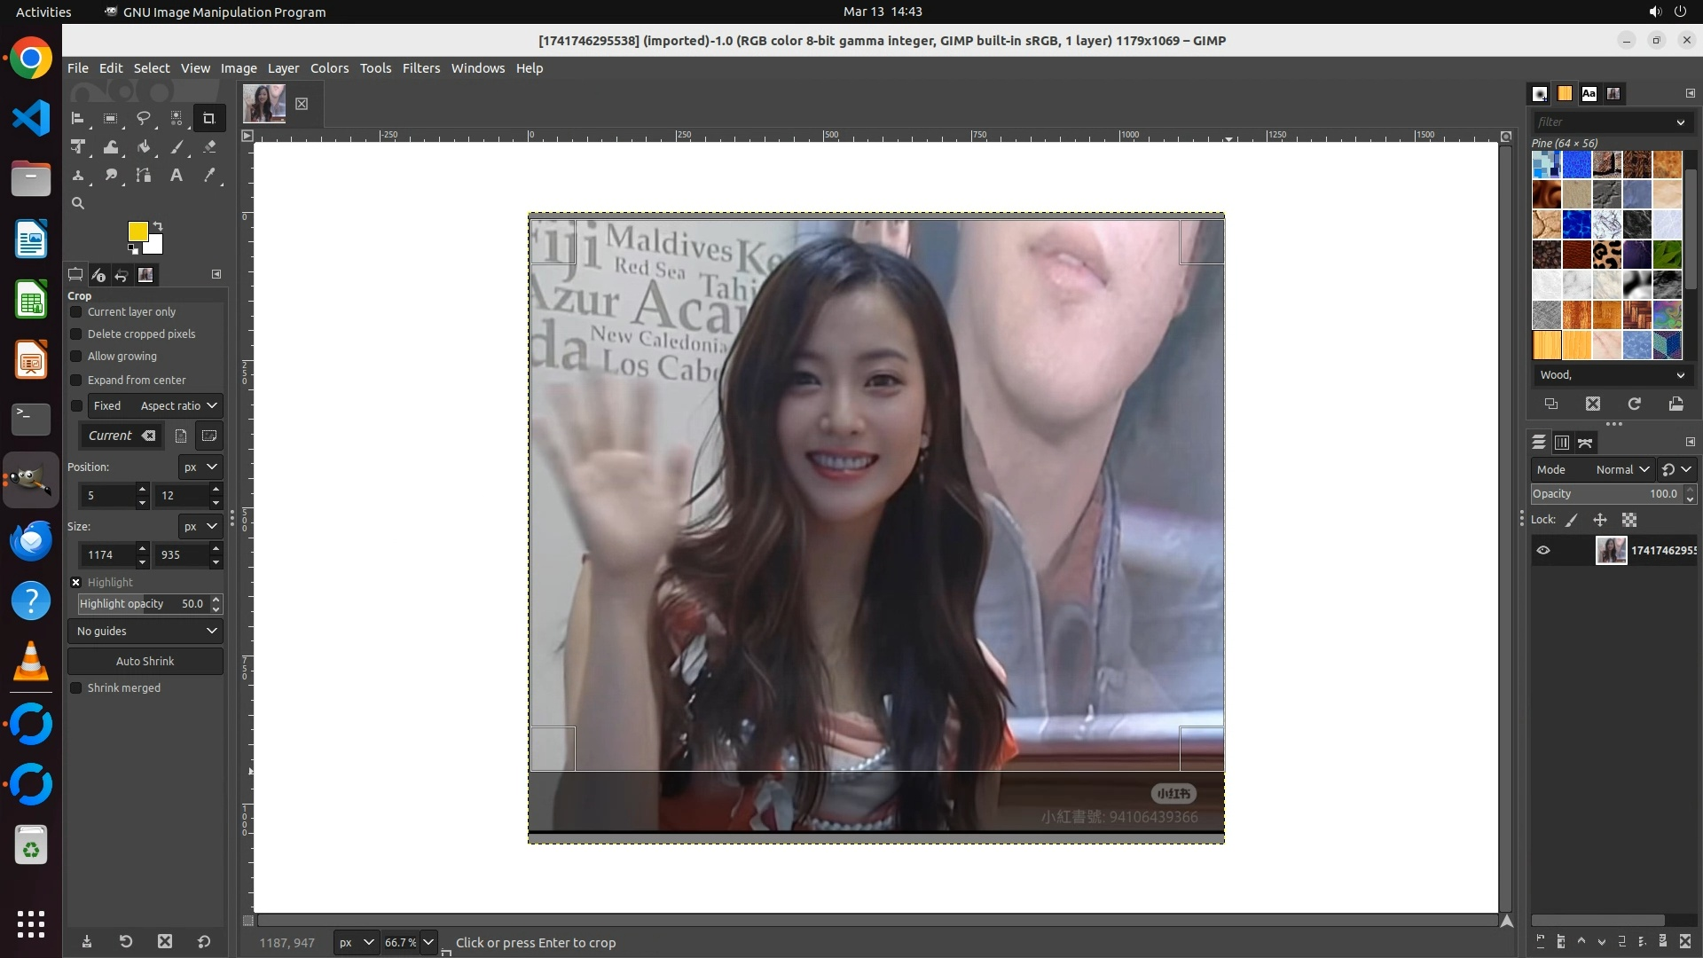Screen dimensions: 1703x958
Task: Click the Auto Shrink button
Action: tap(145, 661)
